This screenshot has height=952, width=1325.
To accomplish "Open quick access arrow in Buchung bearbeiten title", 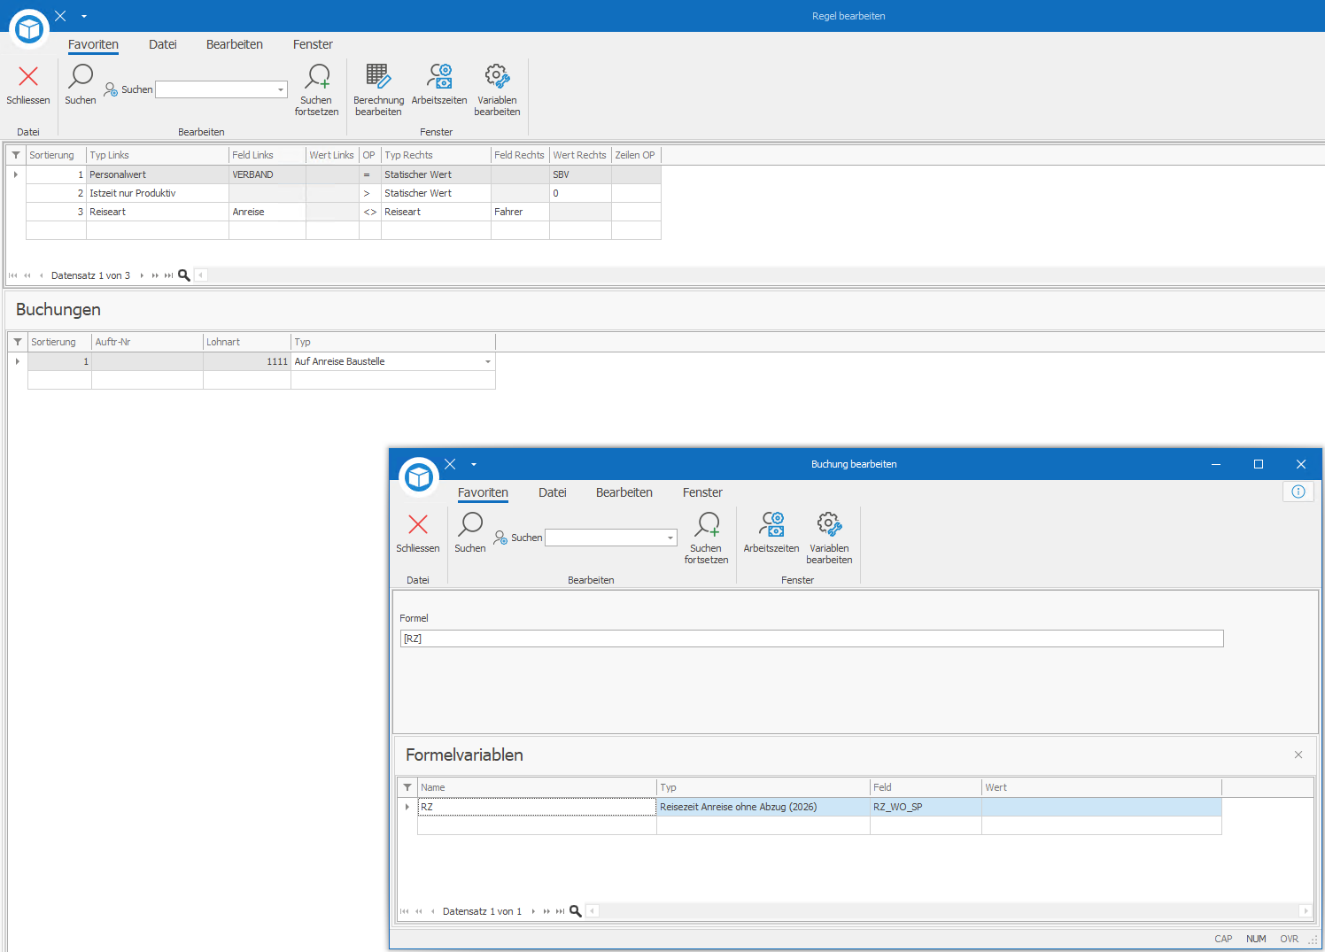I will pos(474,464).
